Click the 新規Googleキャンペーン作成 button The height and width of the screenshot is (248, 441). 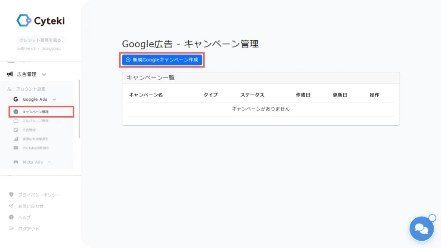pyautogui.click(x=162, y=60)
